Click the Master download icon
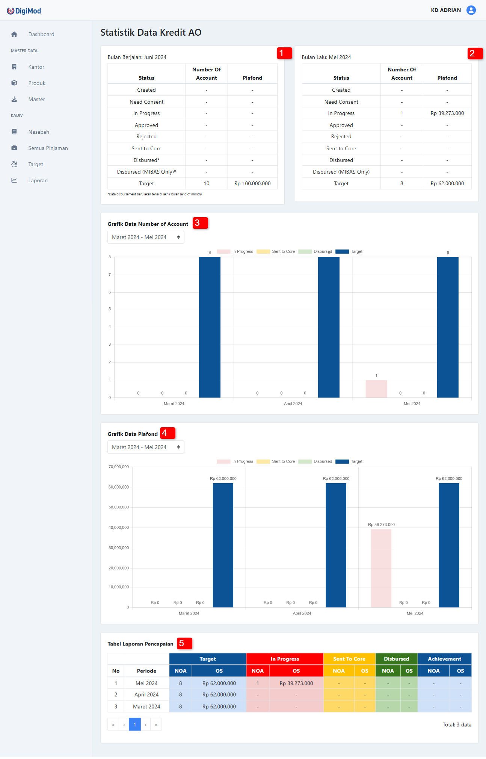 [14, 99]
